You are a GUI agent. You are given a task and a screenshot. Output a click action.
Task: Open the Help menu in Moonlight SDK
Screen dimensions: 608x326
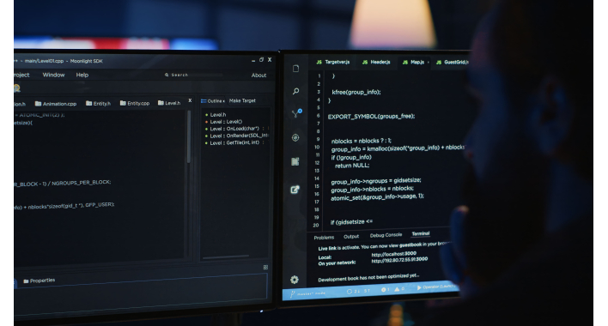point(82,75)
